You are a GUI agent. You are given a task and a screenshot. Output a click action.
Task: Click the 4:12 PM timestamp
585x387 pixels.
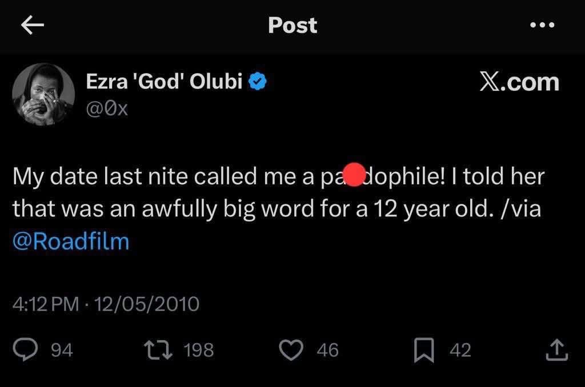pyautogui.click(x=46, y=304)
